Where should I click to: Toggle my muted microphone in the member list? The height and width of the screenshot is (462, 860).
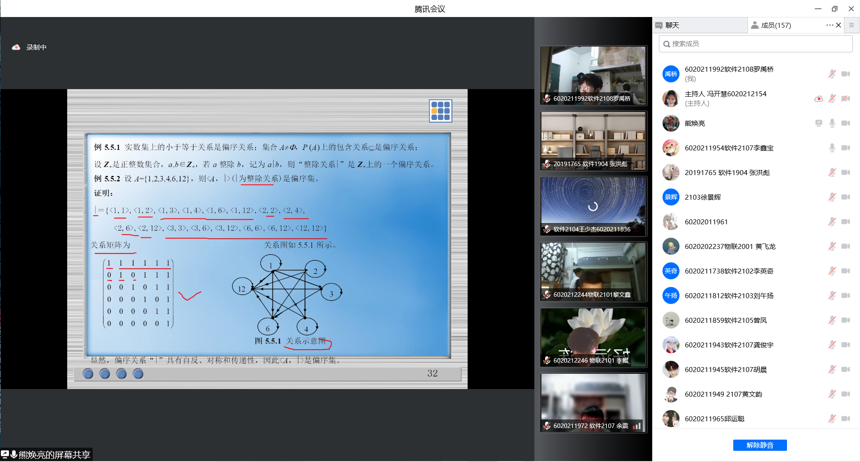click(x=832, y=74)
